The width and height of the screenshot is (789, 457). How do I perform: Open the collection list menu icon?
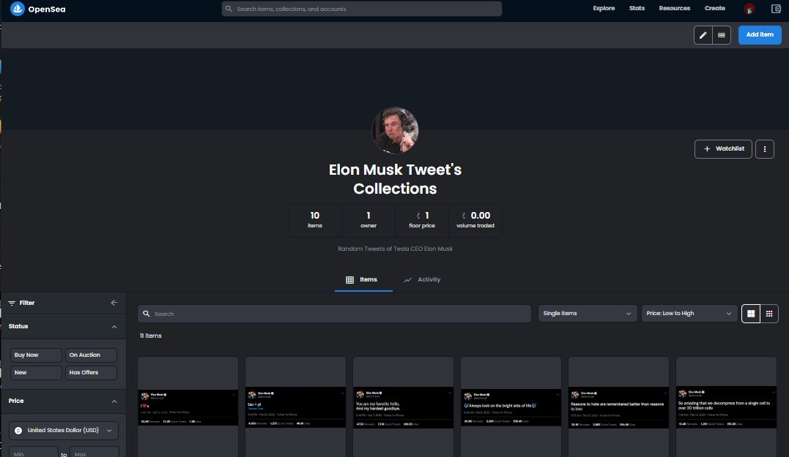click(722, 35)
